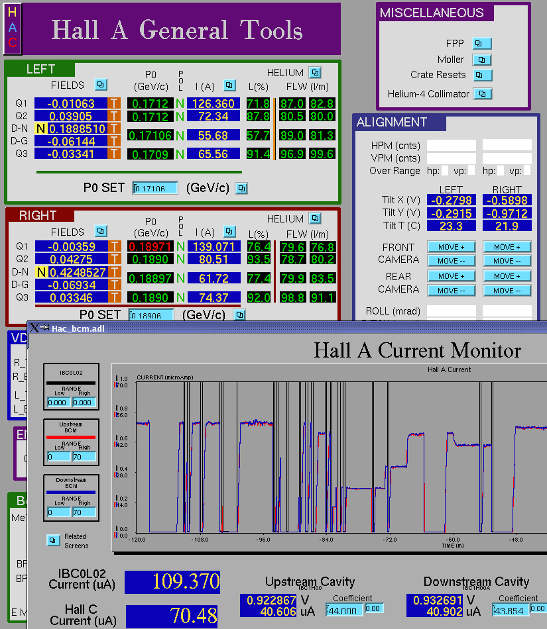Click RIGHT VPM (cnts) value field
Image resolution: width=547 pixels, height=629 pixels.
pos(507,158)
